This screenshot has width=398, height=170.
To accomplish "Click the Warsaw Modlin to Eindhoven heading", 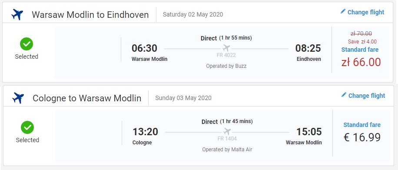I will pyautogui.click(x=90, y=15).
